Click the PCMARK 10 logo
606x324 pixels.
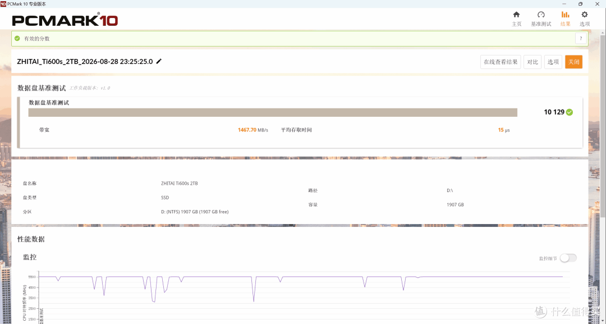pos(65,19)
